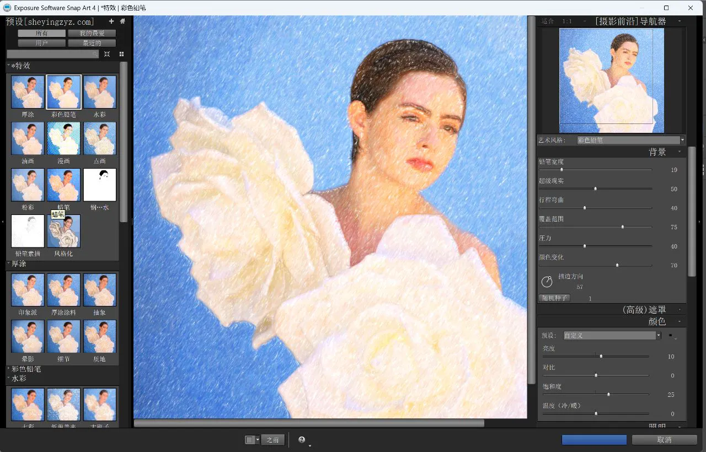Click the 取消 cancel button
Viewport: 706px width, 452px height.
[664, 440]
